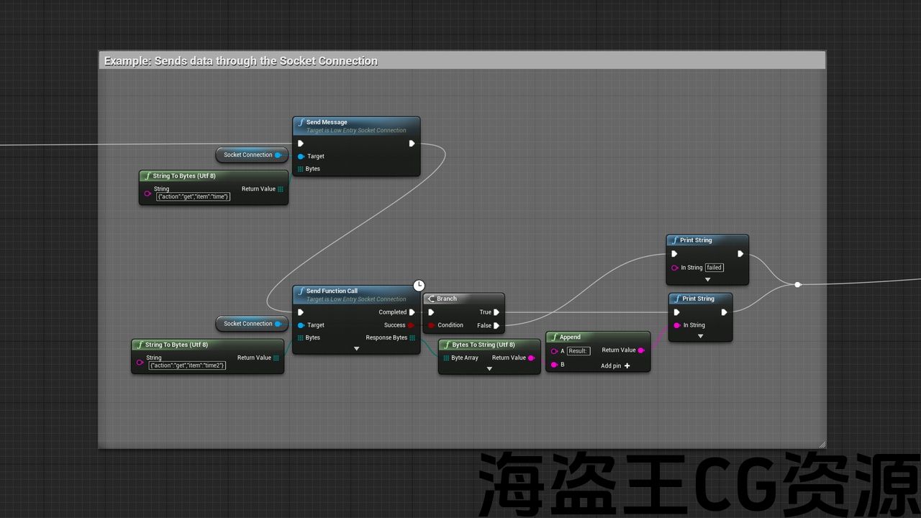Expand the Send Function Call node's advanced pins
Image resolution: width=921 pixels, height=518 pixels.
356,349
